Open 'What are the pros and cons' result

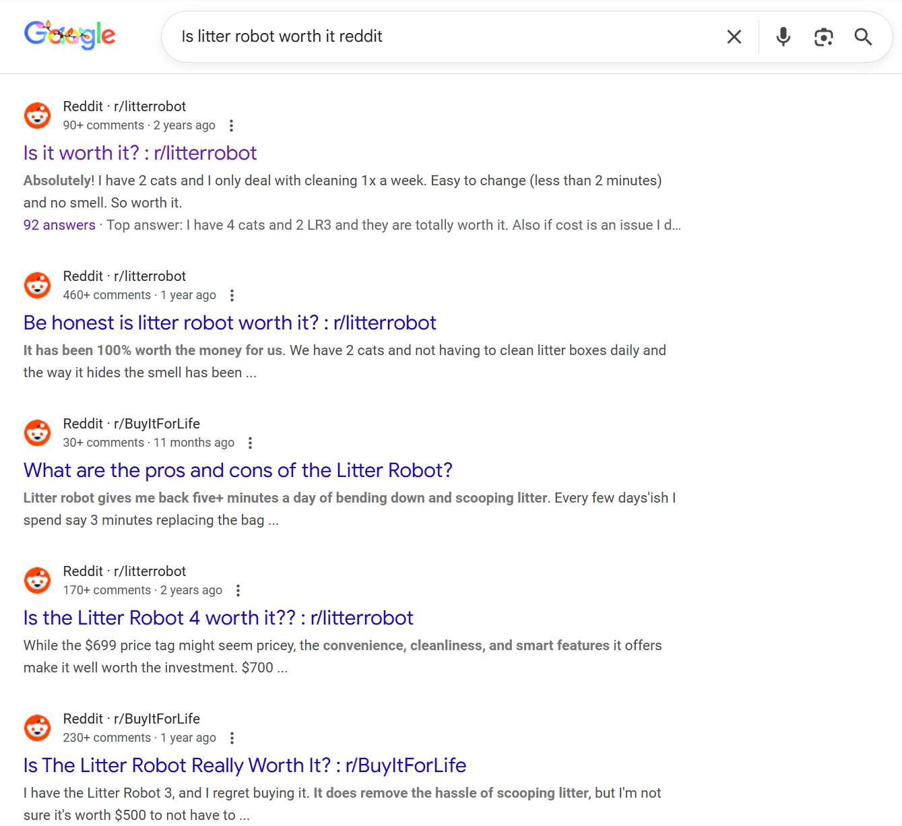(x=238, y=470)
